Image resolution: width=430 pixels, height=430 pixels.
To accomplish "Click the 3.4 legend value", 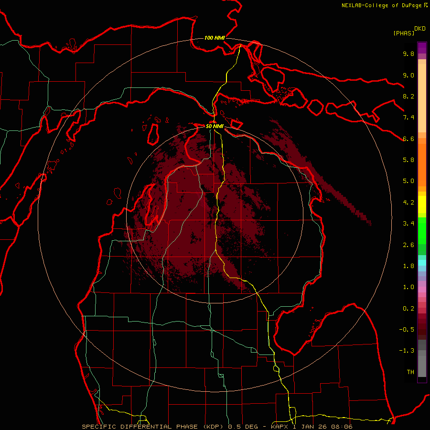I will (x=408, y=224).
